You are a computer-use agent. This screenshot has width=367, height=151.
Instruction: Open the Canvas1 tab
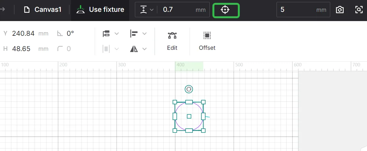pos(43,10)
